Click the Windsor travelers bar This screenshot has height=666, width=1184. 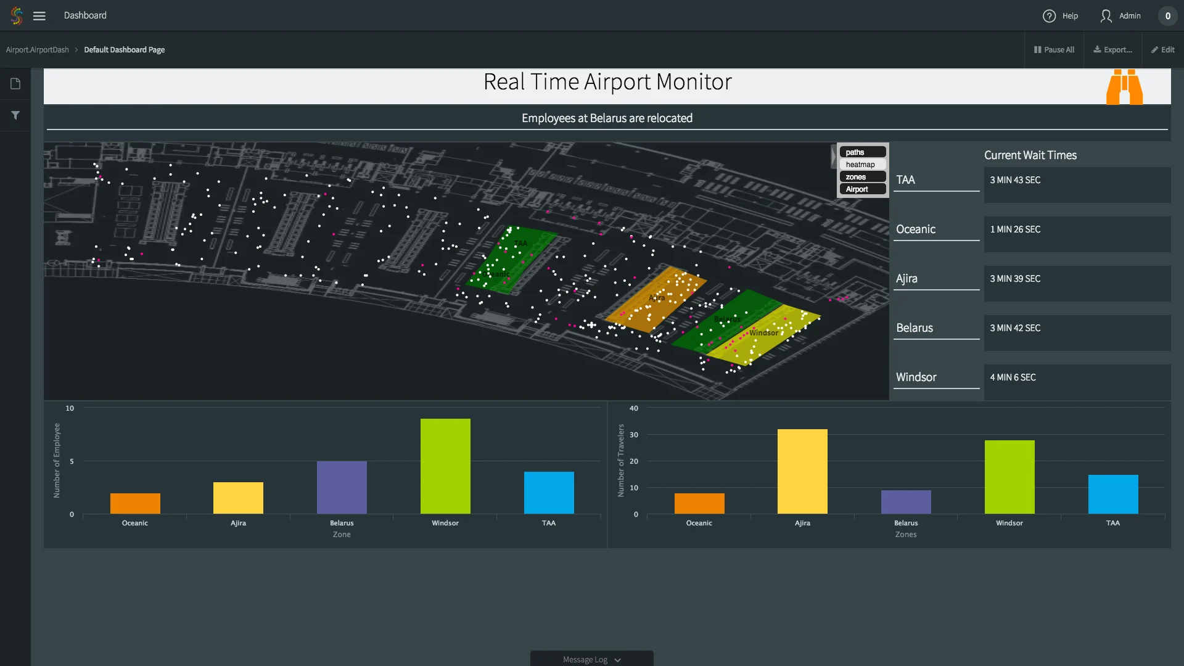pos(1009,477)
